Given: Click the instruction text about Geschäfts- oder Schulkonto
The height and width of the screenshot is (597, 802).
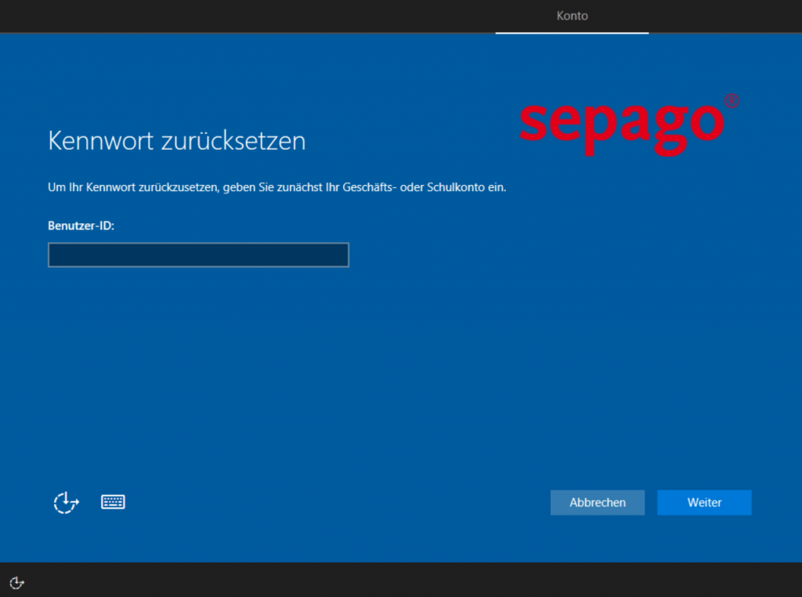Looking at the screenshot, I should tap(277, 187).
